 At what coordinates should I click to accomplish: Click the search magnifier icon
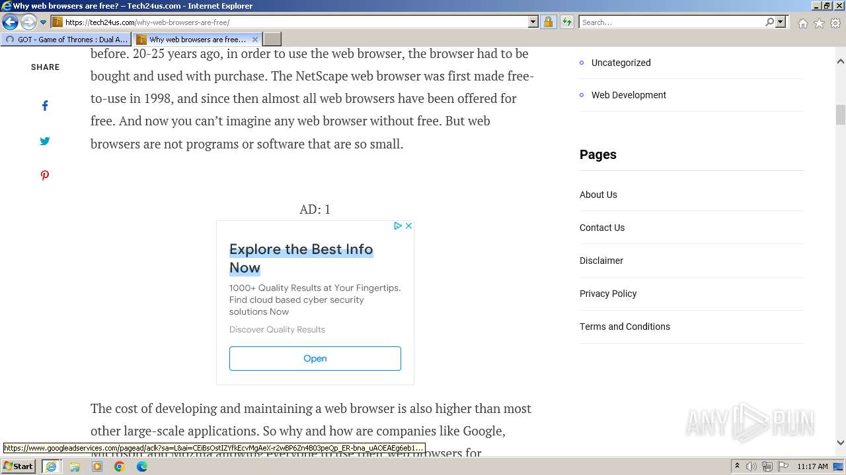(x=769, y=22)
